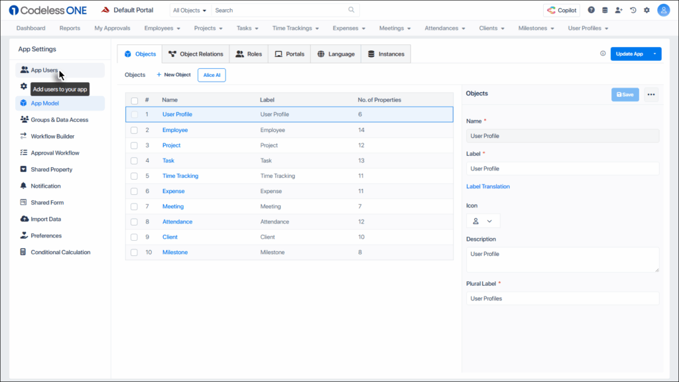The height and width of the screenshot is (382, 679).
Task: Check the Meeting row checkbox
Action: click(134, 207)
